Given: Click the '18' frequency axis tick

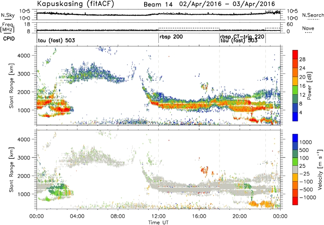Looking at the screenshot, I should point(27,24).
